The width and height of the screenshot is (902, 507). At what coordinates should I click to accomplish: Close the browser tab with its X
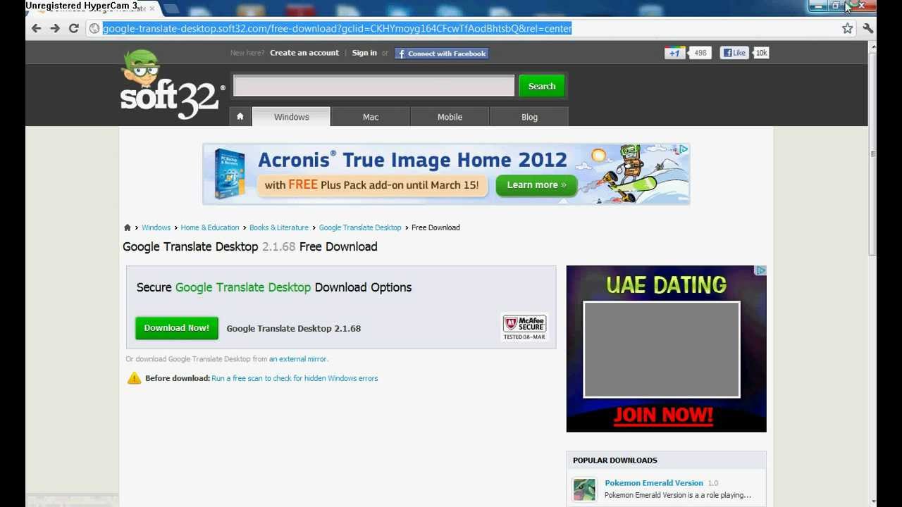[152, 8]
